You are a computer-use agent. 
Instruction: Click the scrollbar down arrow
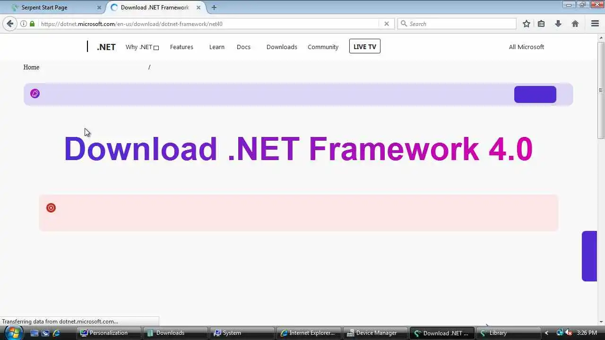click(601, 322)
